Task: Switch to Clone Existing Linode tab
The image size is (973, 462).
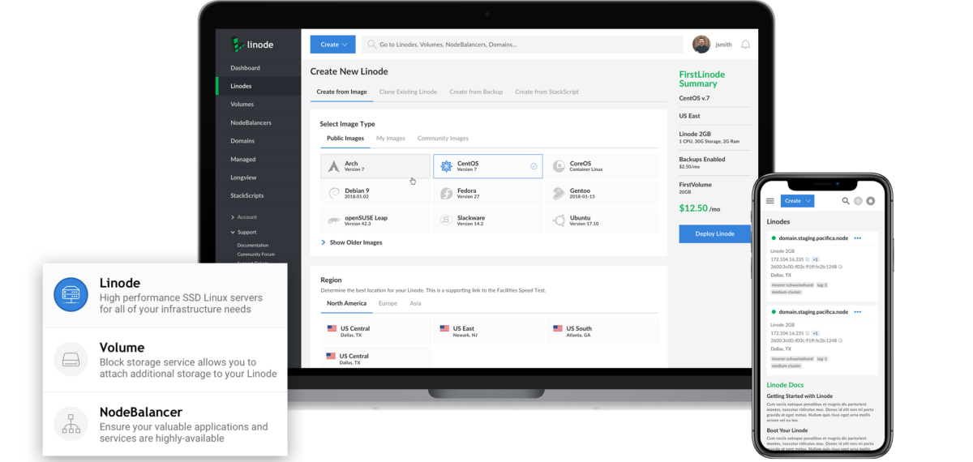Action: coord(408,92)
